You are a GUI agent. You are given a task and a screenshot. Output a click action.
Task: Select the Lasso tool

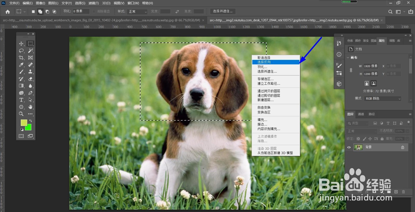point(21,51)
